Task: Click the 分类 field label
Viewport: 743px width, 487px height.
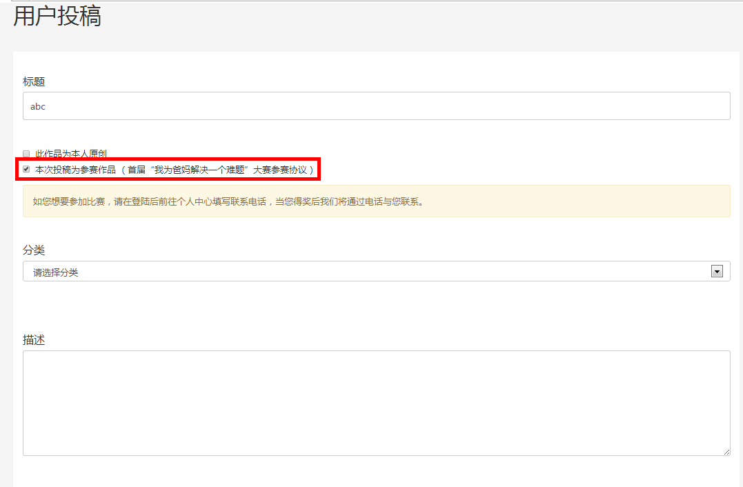Action: [x=34, y=250]
